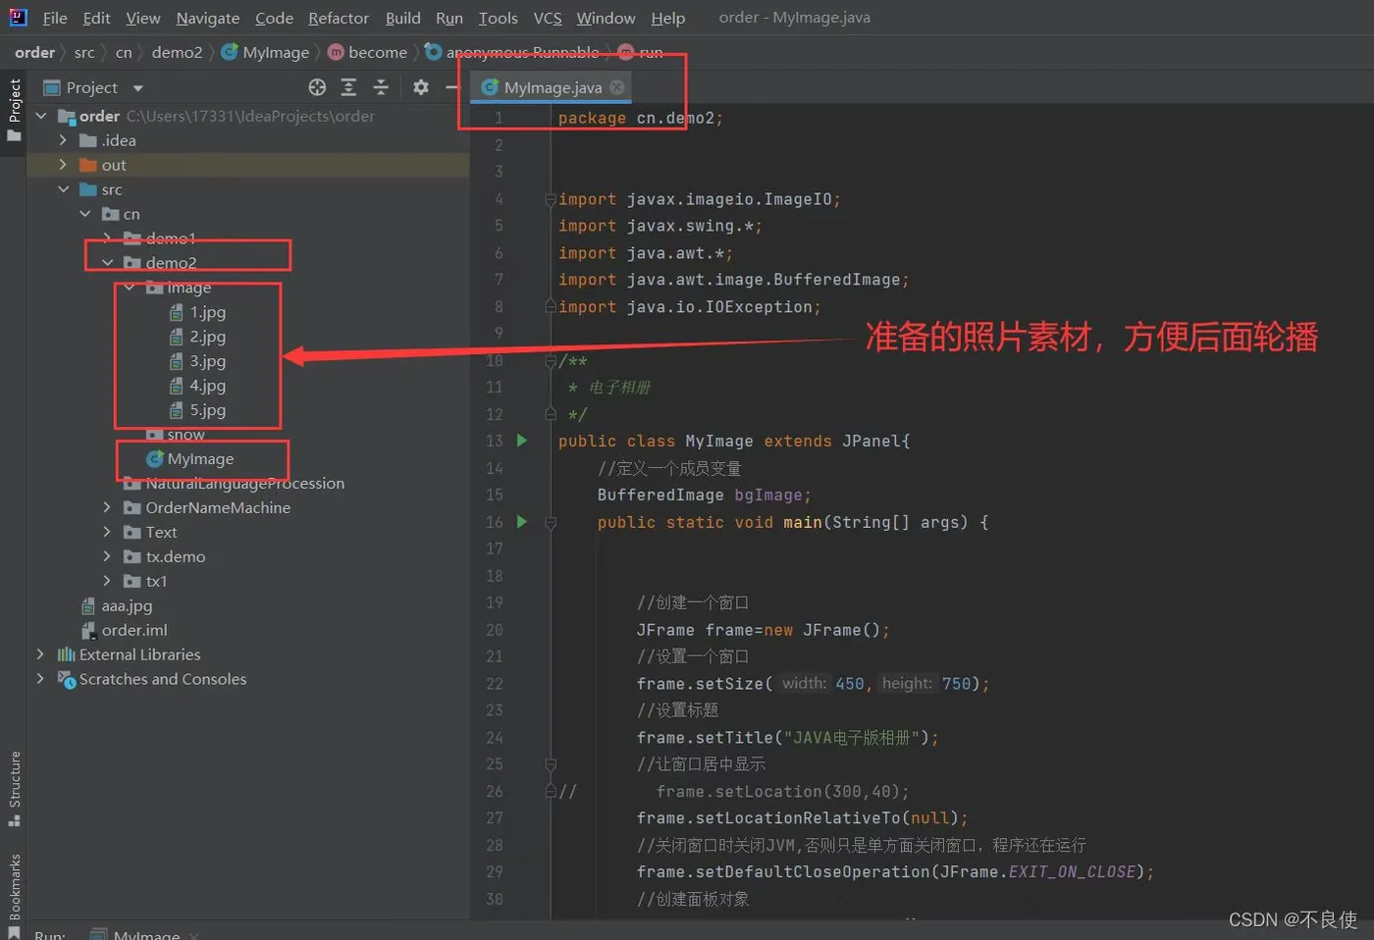
Task: Collapse the Javadoc comment fold marker at line 10
Action: (551, 361)
